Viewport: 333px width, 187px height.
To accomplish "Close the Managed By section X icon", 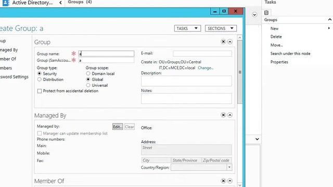I will 223,115.
